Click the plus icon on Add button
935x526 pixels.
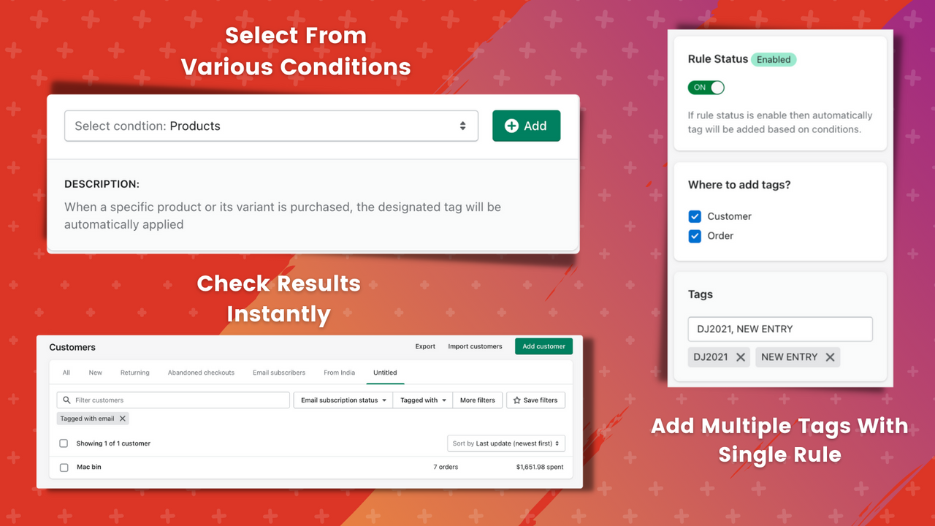tap(512, 126)
